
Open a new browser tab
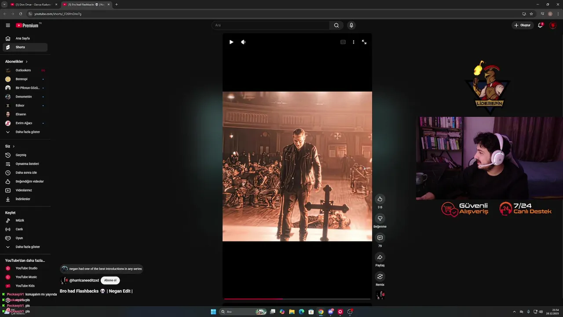tap(117, 4)
